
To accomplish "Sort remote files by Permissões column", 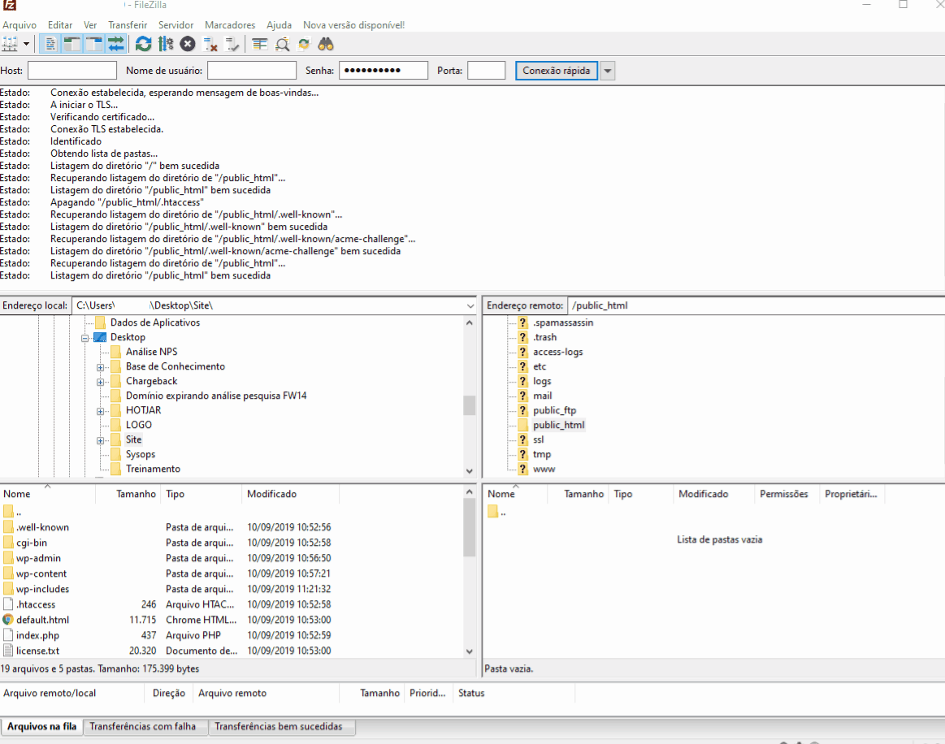I will click(783, 494).
